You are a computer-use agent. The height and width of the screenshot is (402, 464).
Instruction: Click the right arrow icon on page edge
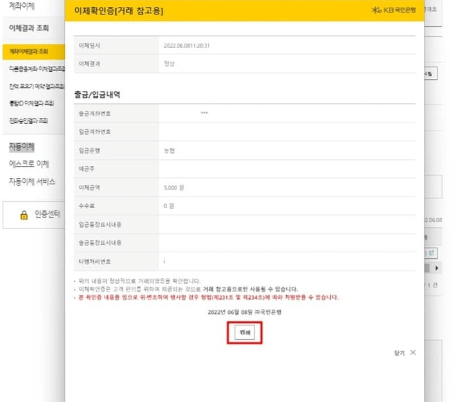[437, 268]
